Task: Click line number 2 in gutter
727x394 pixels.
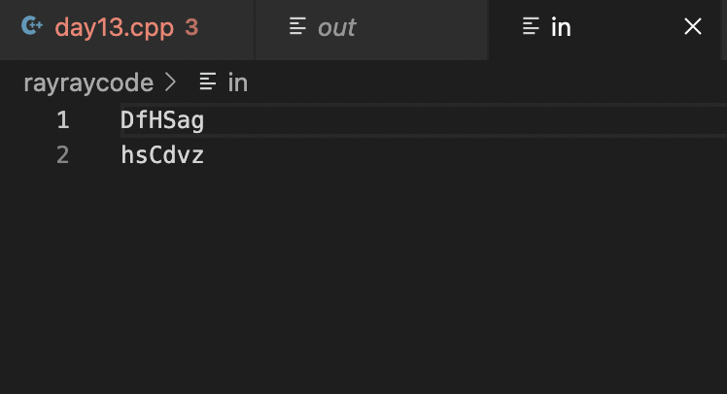Action: click(x=62, y=155)
